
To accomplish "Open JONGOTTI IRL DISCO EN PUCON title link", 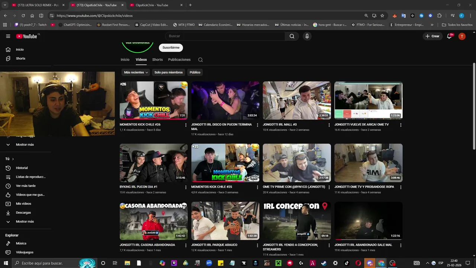I will [222, 127].
